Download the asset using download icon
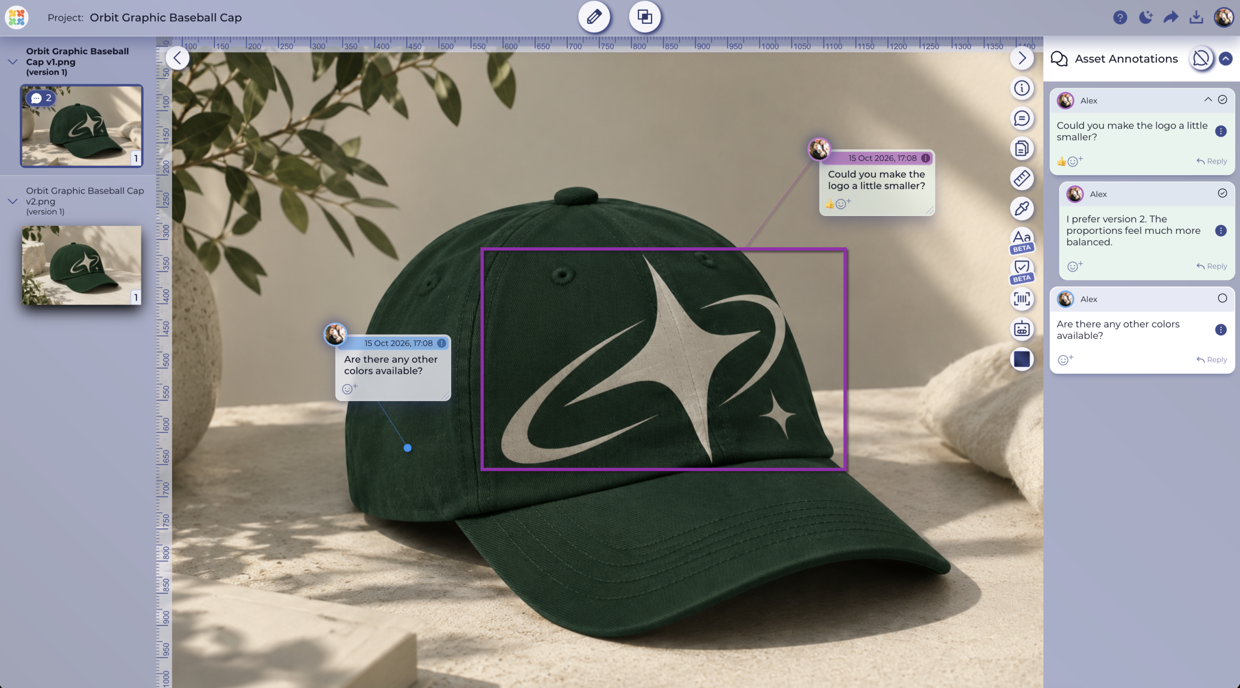The height and width of the screenshot is (688, 1240). pos(1196,17)
